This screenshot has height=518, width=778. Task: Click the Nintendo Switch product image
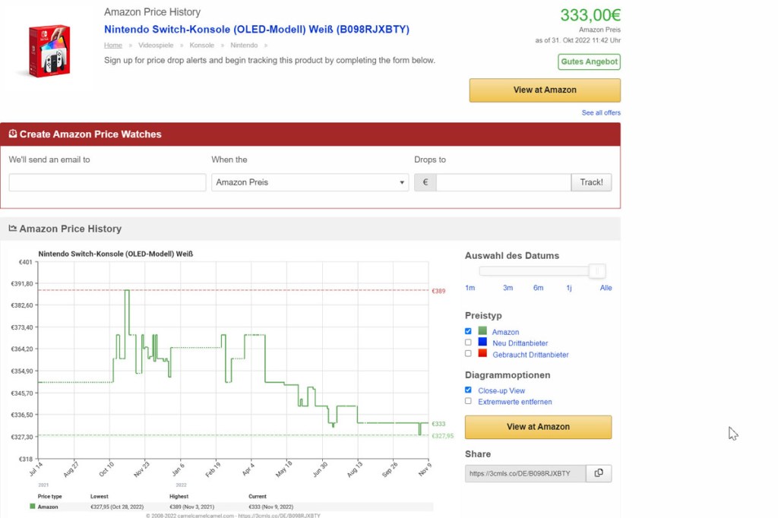(x=49, y=51)
